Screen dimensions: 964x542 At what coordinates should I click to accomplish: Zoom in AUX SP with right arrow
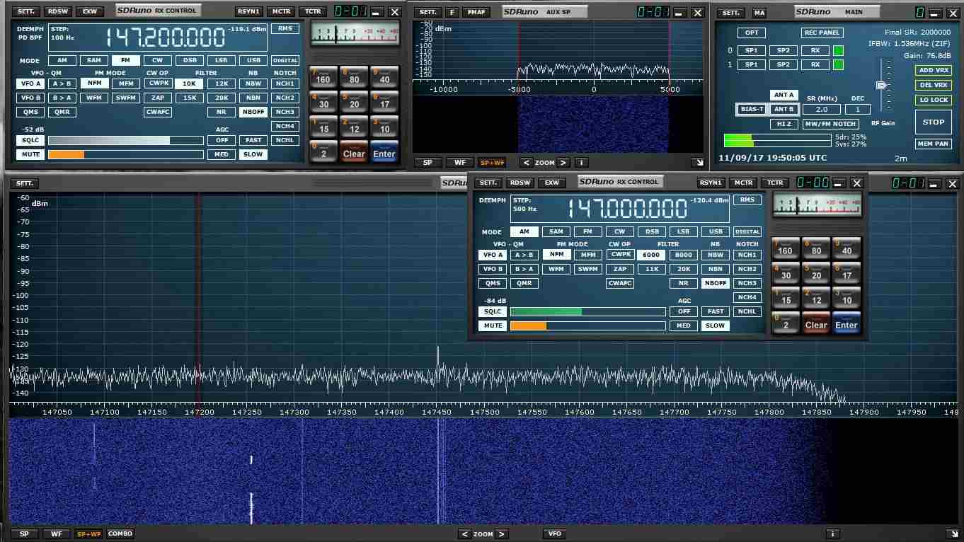point(563,162)
